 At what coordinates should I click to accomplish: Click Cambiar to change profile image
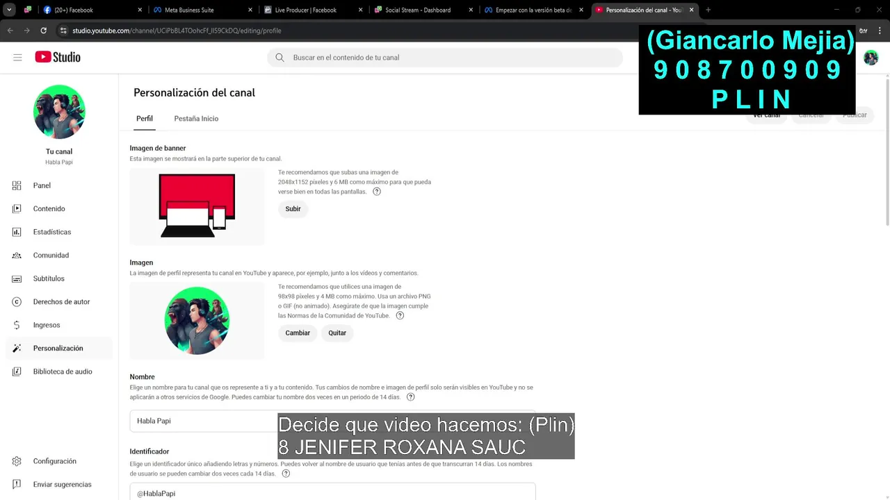point(298,333)
